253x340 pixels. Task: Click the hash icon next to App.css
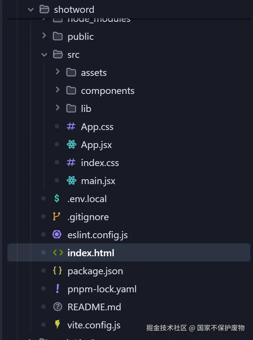[x=71, y=127]
